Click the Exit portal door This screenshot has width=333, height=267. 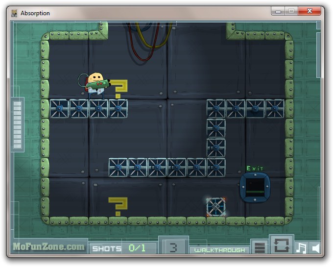pyautogui.click(x=255, y=187)
